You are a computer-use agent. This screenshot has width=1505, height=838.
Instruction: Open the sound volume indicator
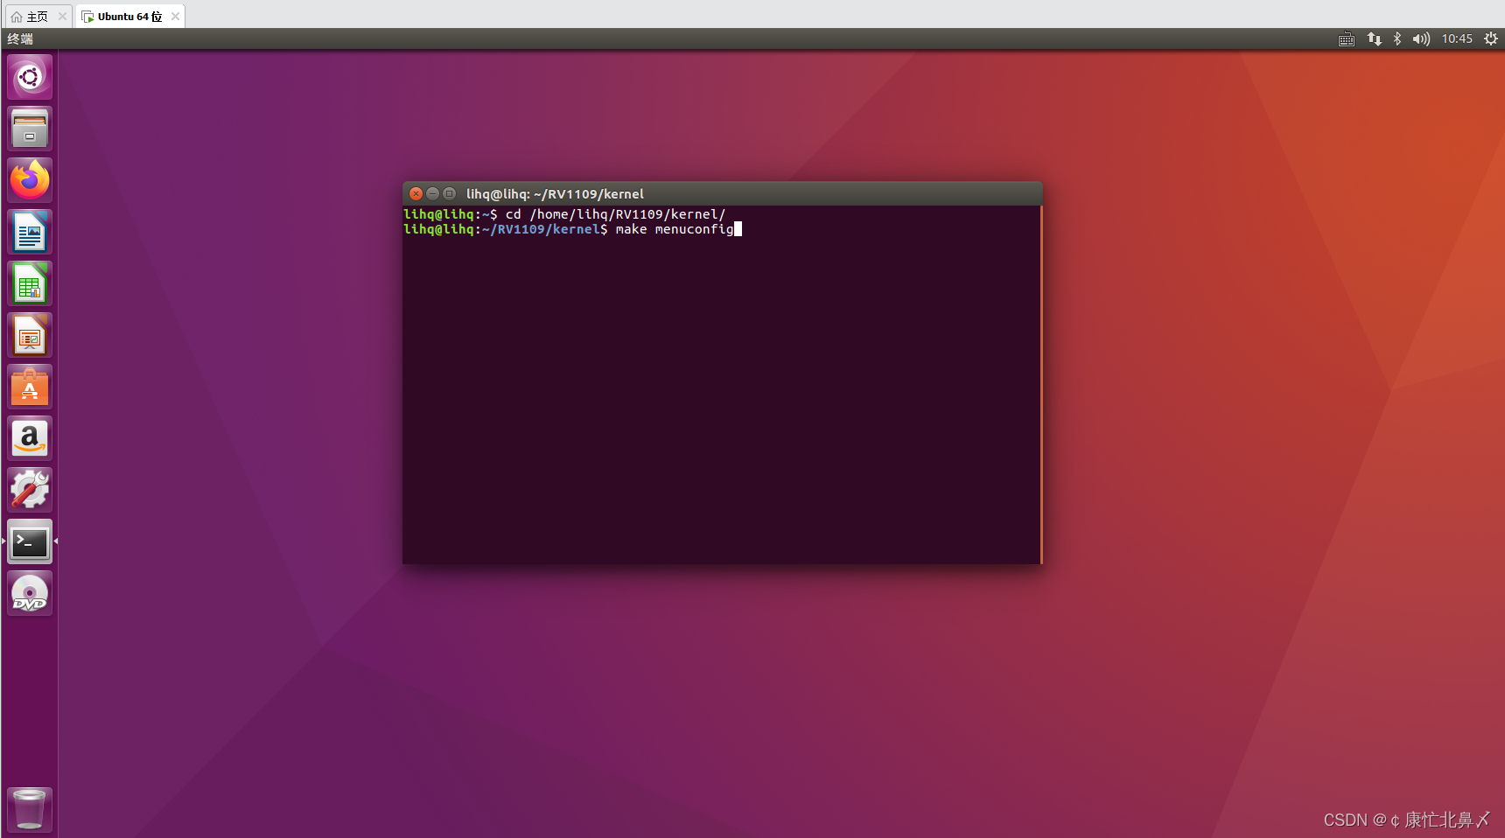pyautogui.click(x=1421, y=38)
